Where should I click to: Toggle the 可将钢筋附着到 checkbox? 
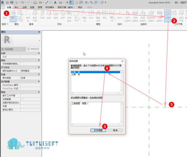pos(22,64)
